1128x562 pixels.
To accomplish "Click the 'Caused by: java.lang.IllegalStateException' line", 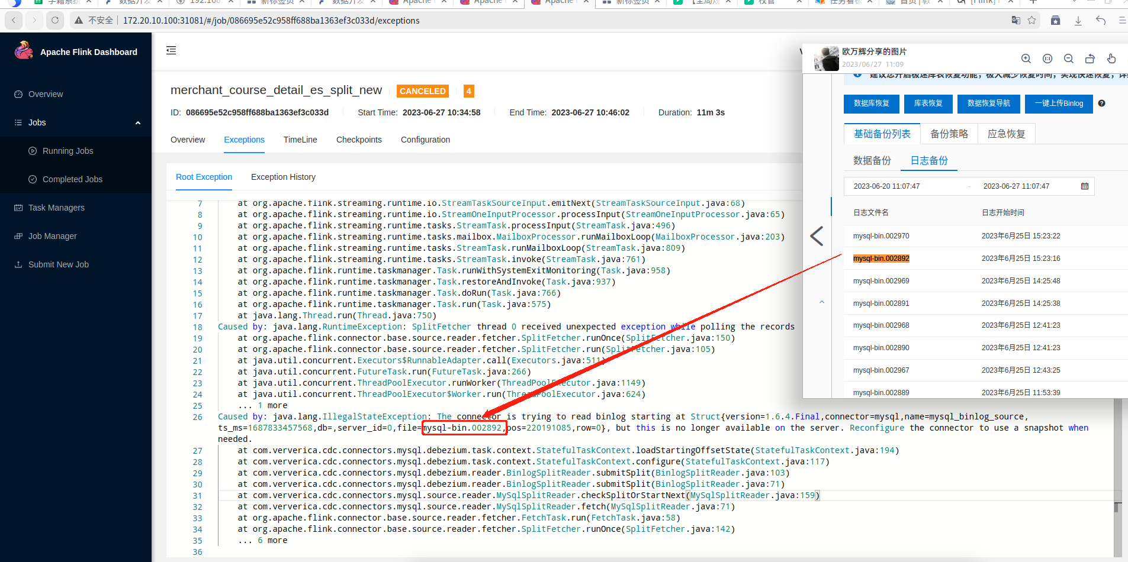I will 653,428.
